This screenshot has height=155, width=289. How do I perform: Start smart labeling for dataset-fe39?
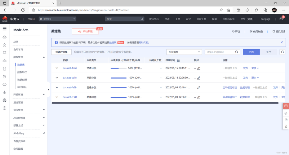[230, 87]
